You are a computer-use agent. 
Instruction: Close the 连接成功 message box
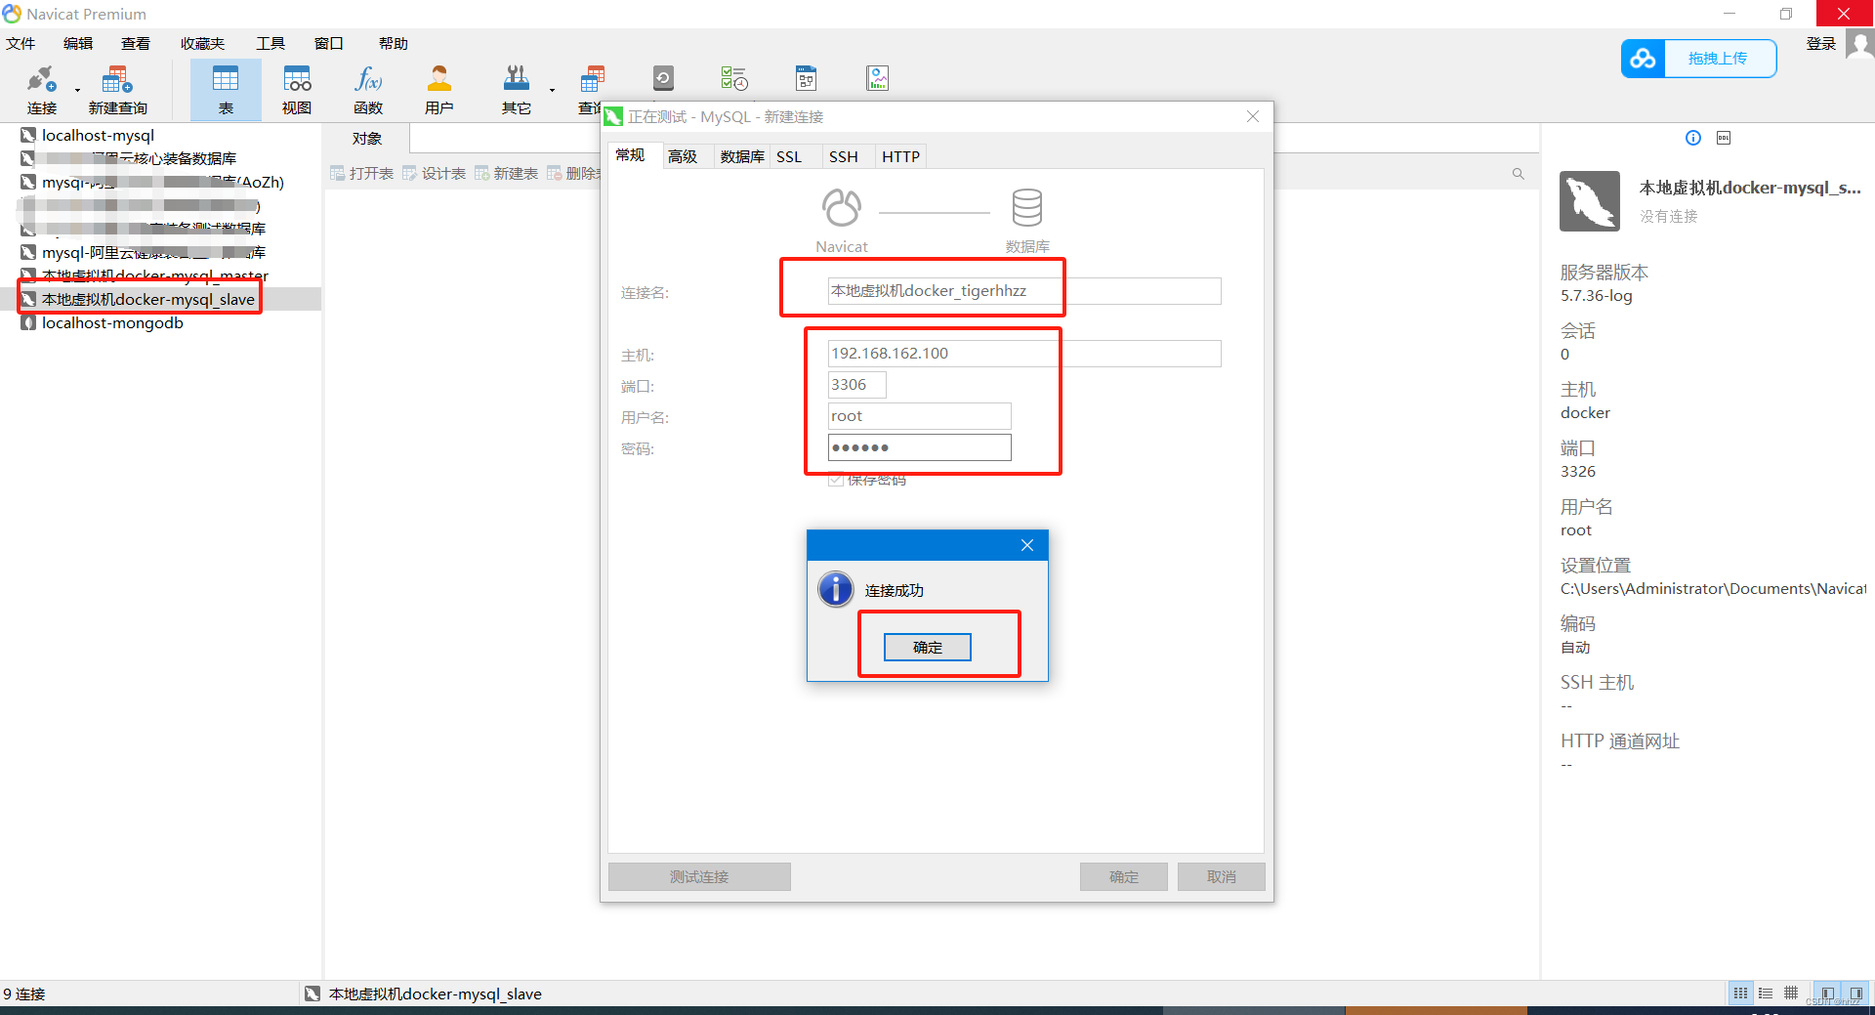(x=1027, y=545)
